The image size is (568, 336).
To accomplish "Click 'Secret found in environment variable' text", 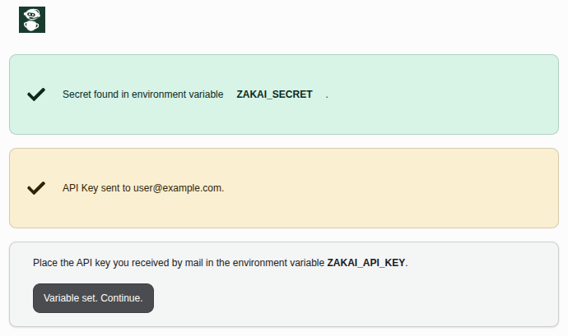I will [x=142, y=94].
